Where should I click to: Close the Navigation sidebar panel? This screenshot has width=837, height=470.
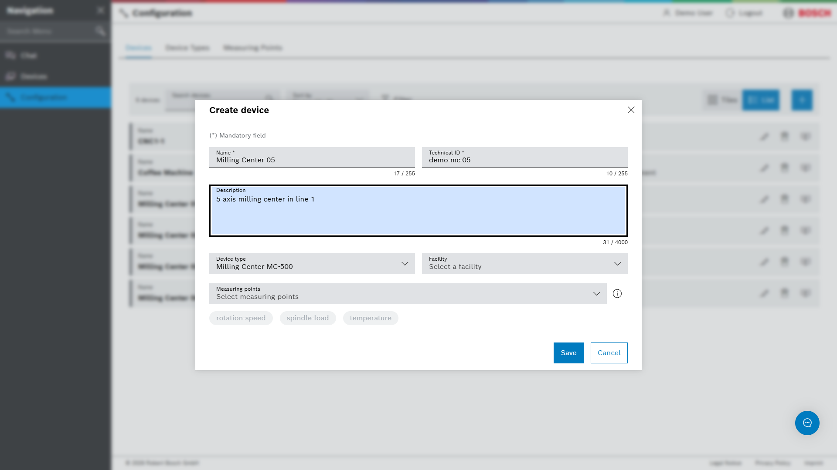101,10
